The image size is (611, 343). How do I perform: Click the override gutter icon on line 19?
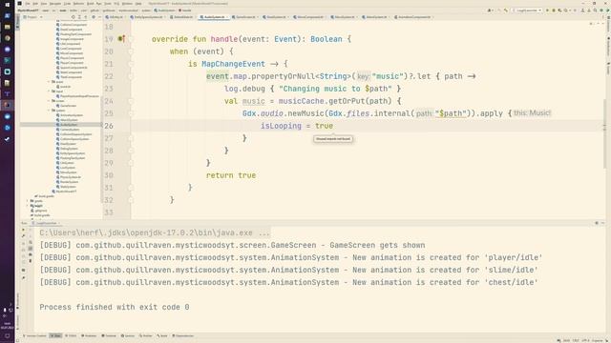pyautogui.click(x=121, y=38)
